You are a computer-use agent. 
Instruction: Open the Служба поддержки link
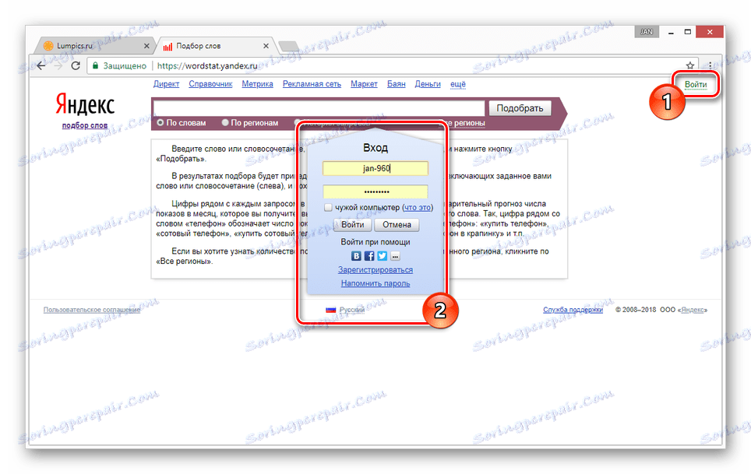573,310
